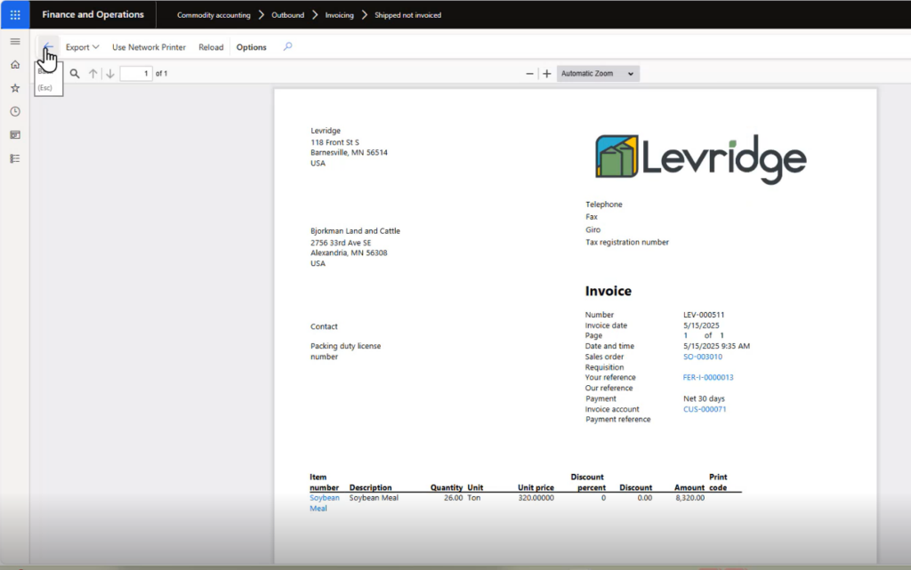Screen dimensions: 911x570
Task: Open reference FER-I-0000013 link
Action: click(x=707, y=377)
